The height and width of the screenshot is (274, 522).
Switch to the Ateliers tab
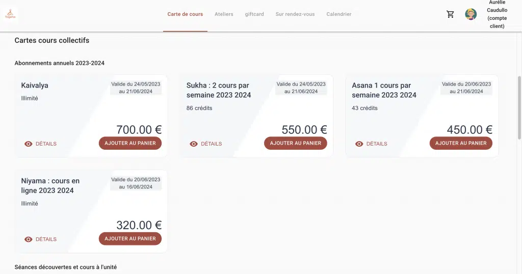pos(224,14)
